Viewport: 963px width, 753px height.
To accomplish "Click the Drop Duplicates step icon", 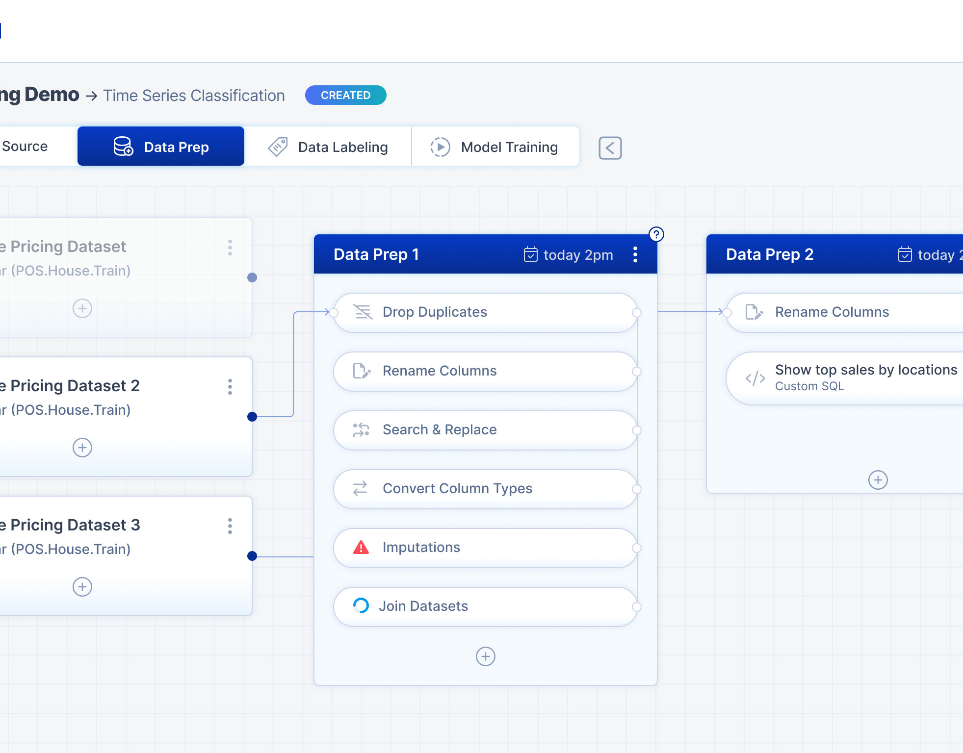I will pyautogui.click(x=363, y=312).
